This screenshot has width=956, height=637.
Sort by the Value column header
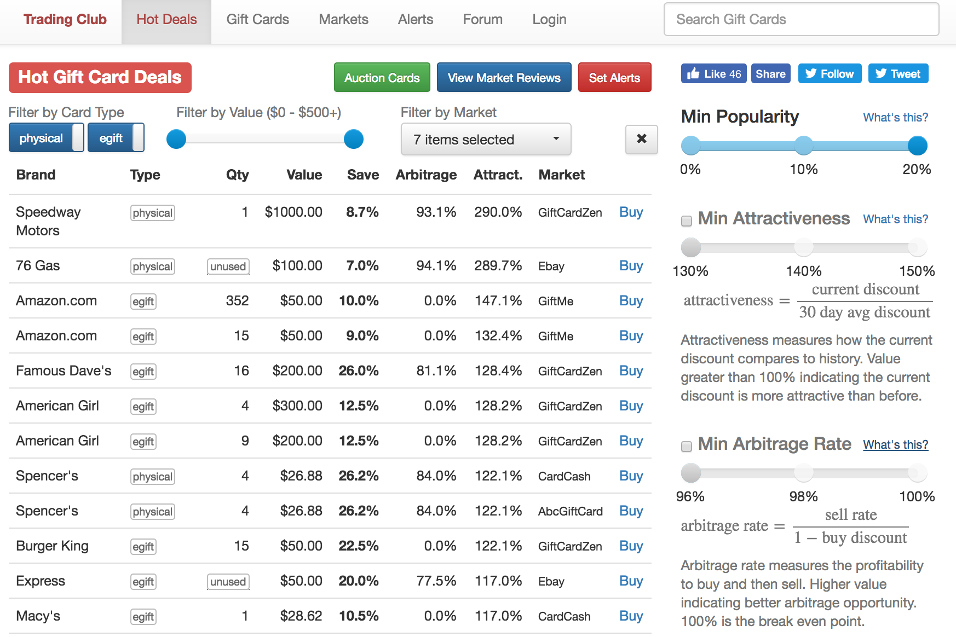[304, 175]
